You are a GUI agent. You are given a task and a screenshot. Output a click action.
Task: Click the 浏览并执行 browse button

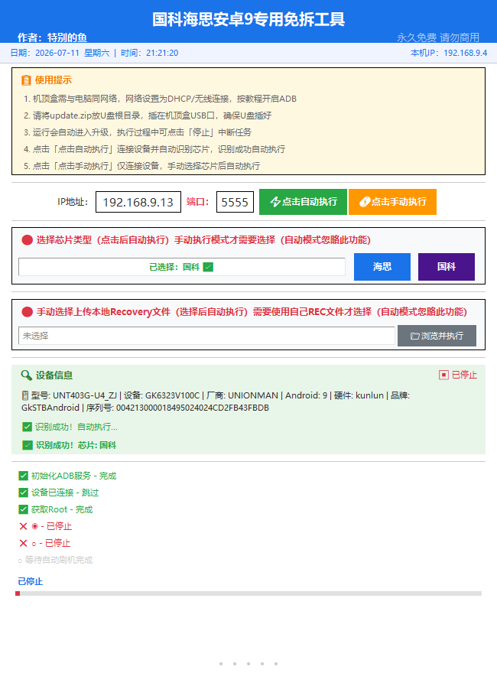tap(437, 336)
